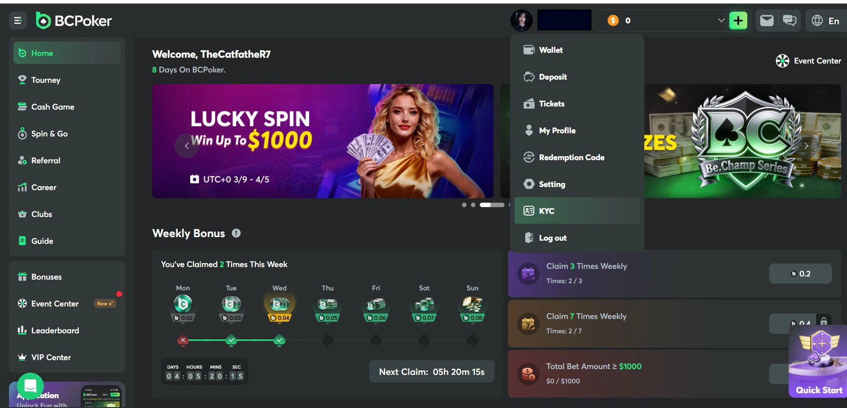
Task: Select KYC from the account menu
Action: [577, 211]
